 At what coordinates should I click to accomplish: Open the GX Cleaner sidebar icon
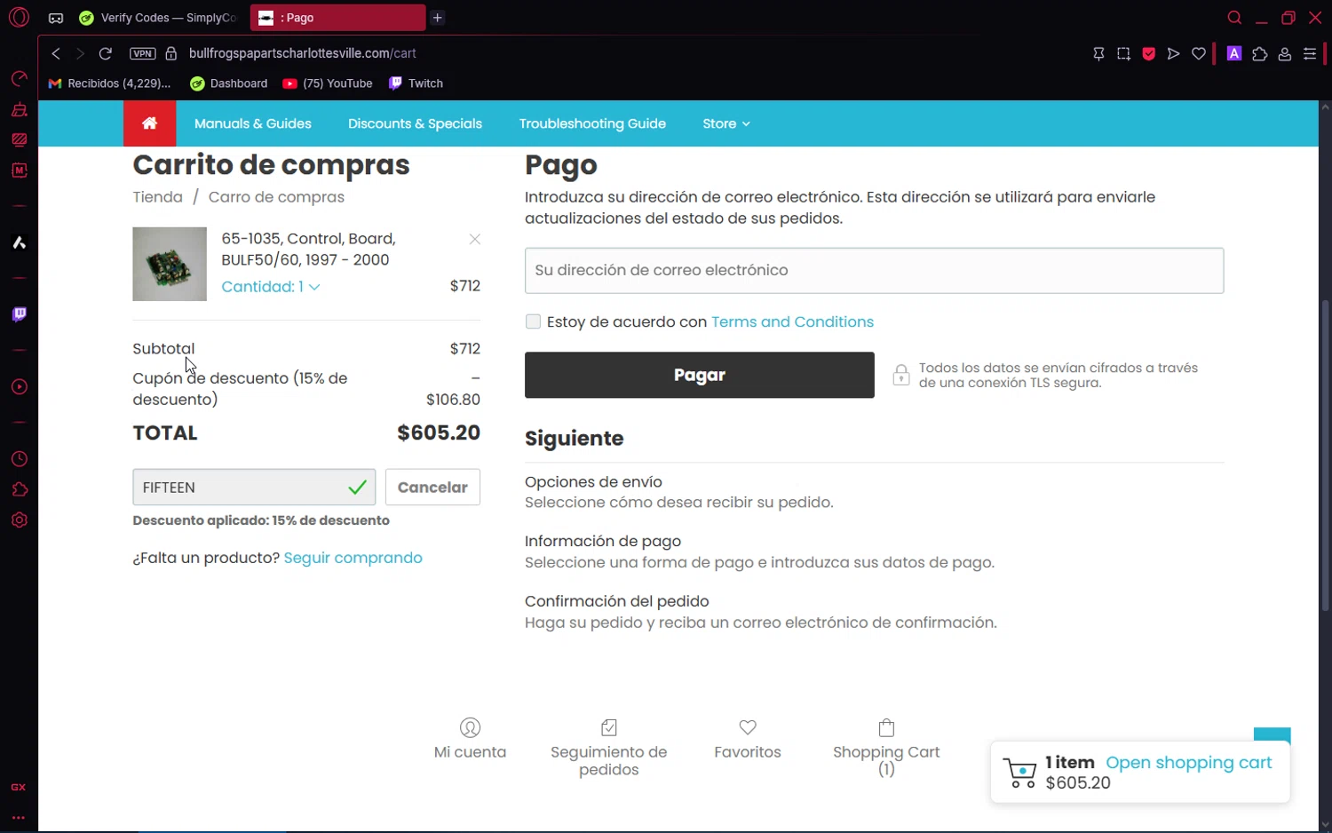pos(19,110)
